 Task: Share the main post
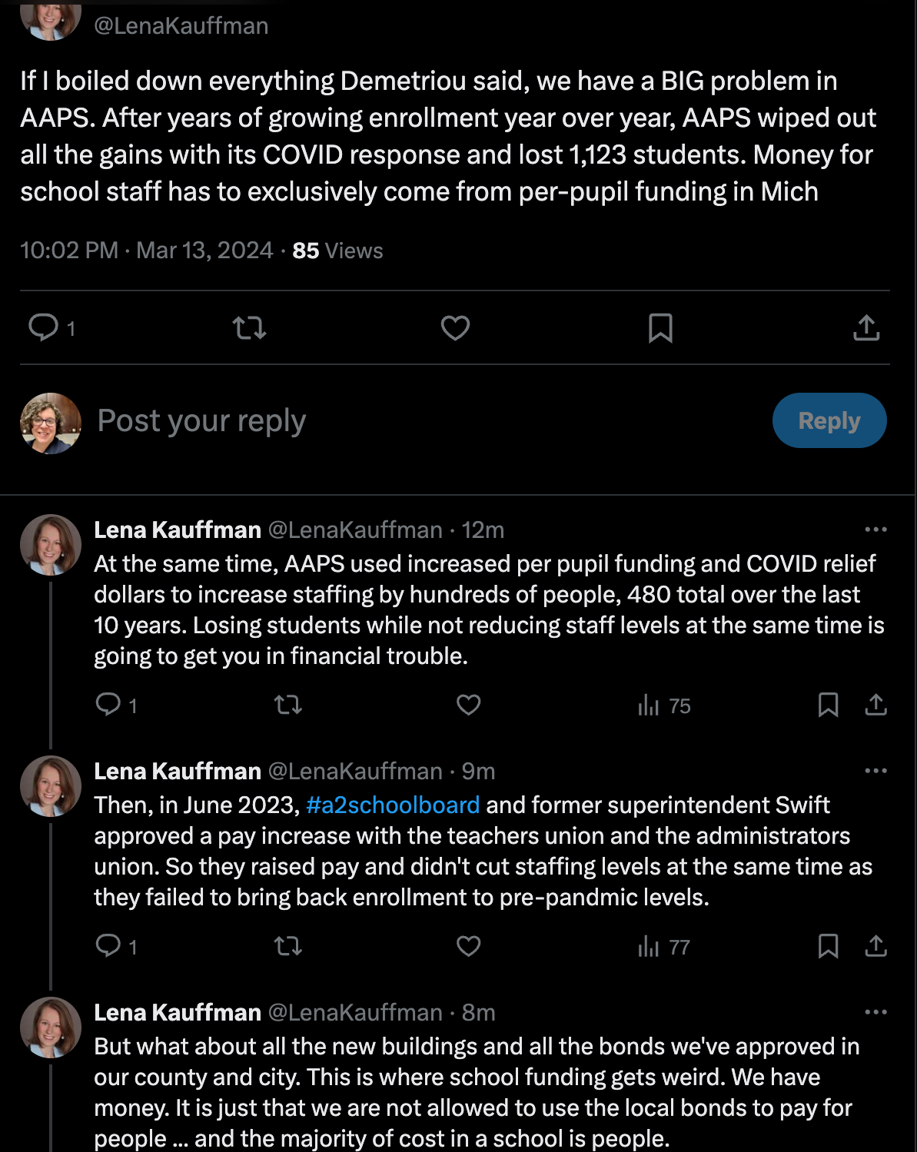pos(866,328)
